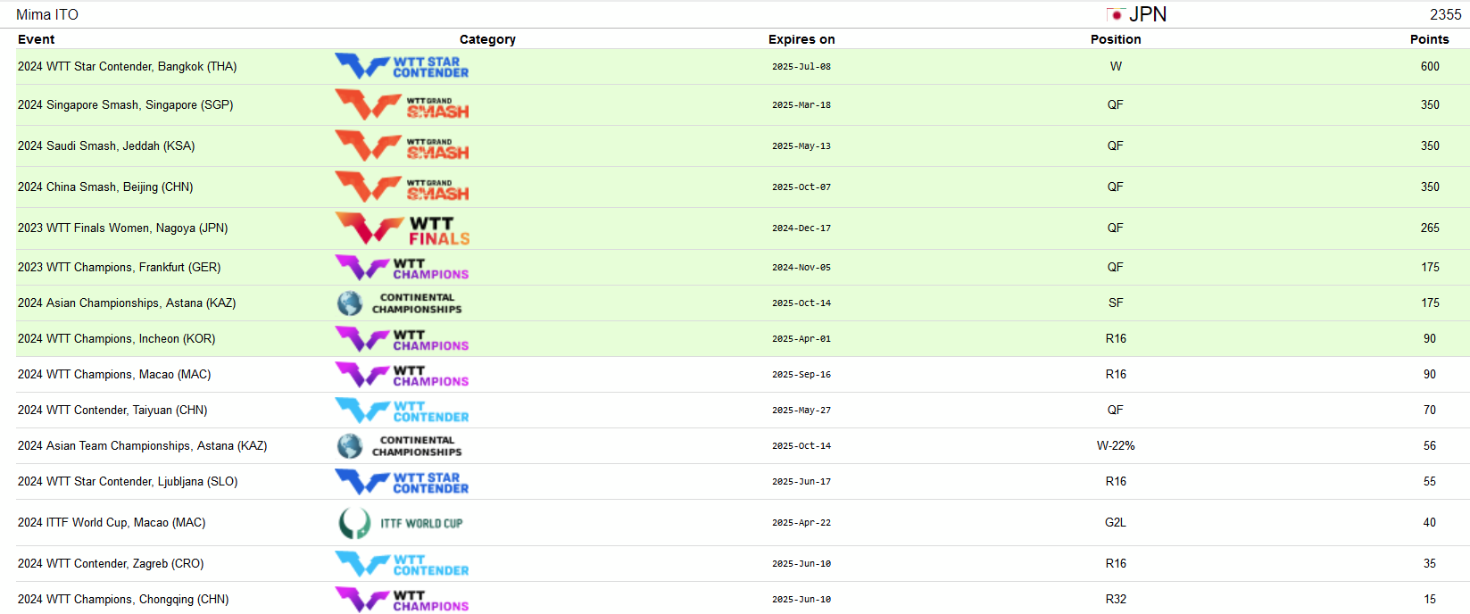This screenshot has height=614, width=1470.
Task: Click the WTT Champions logo in Frankfurt row
Action: [x=402, y=268]
